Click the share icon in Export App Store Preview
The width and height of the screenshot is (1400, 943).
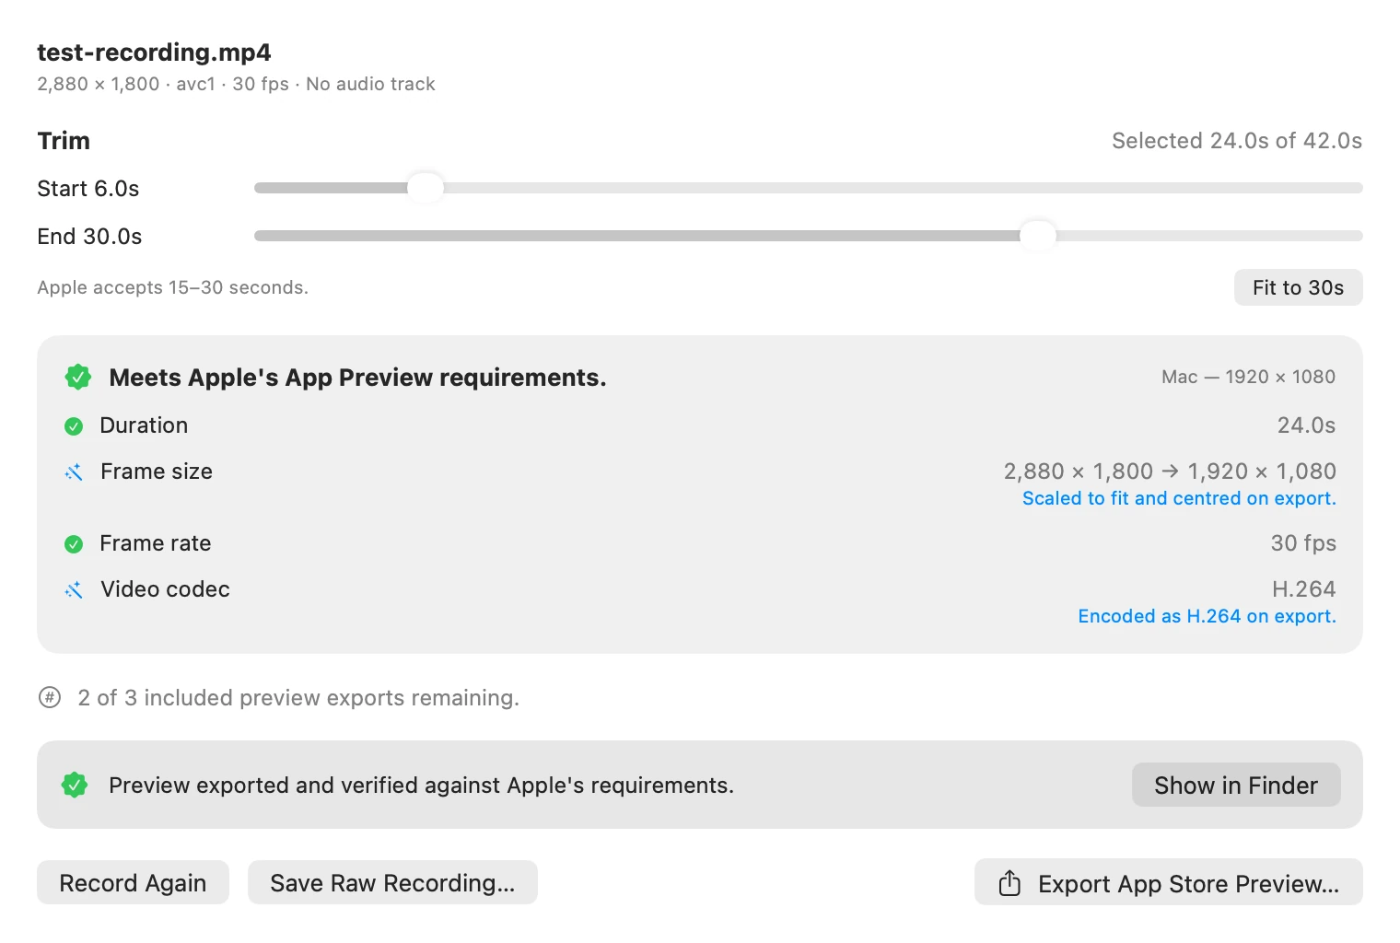(1009, 883)
